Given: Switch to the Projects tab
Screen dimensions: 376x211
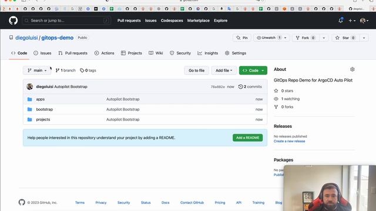Looking at the screenshot, I should (132, 53).
